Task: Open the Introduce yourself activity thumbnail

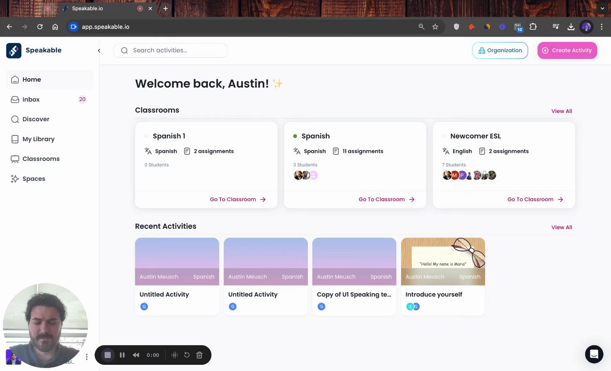Action: coord(443,261)
